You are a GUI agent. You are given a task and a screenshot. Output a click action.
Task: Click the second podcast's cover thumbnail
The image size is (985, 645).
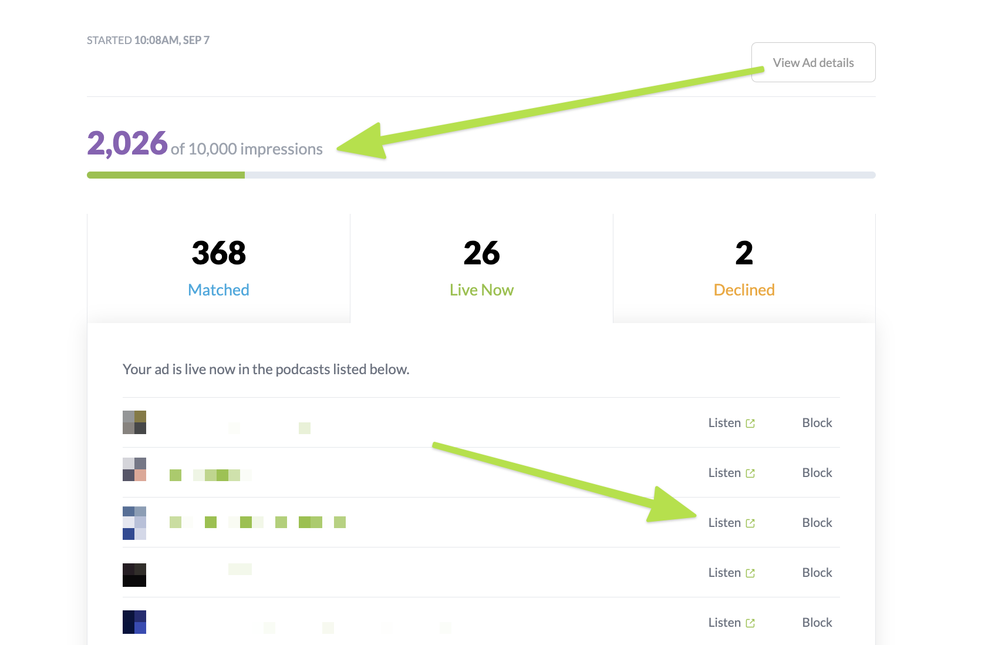click(134, 469)
